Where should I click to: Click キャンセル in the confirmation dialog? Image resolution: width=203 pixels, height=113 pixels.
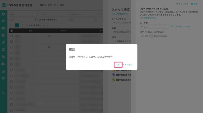[128, 65]
